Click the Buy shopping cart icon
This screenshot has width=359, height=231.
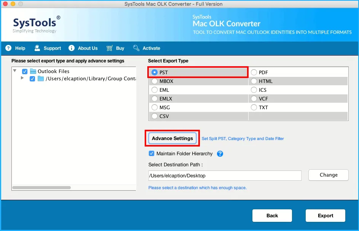(109, 48)
